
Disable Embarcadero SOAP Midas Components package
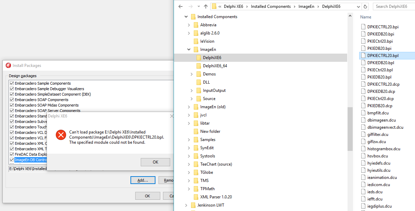coord(12,105)
